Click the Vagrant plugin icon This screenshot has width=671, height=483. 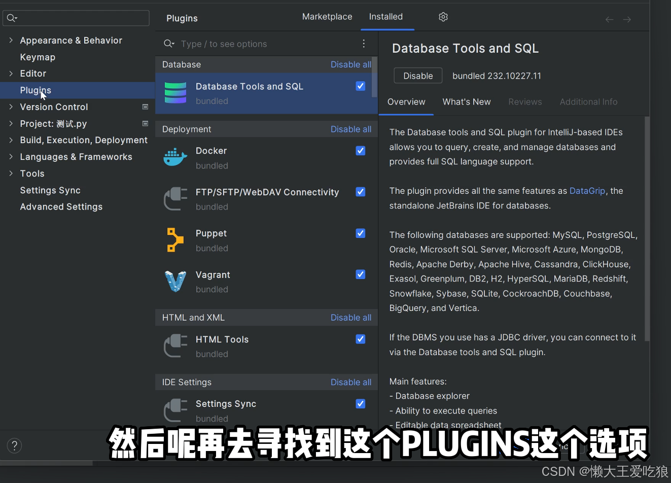pos(175,281)
